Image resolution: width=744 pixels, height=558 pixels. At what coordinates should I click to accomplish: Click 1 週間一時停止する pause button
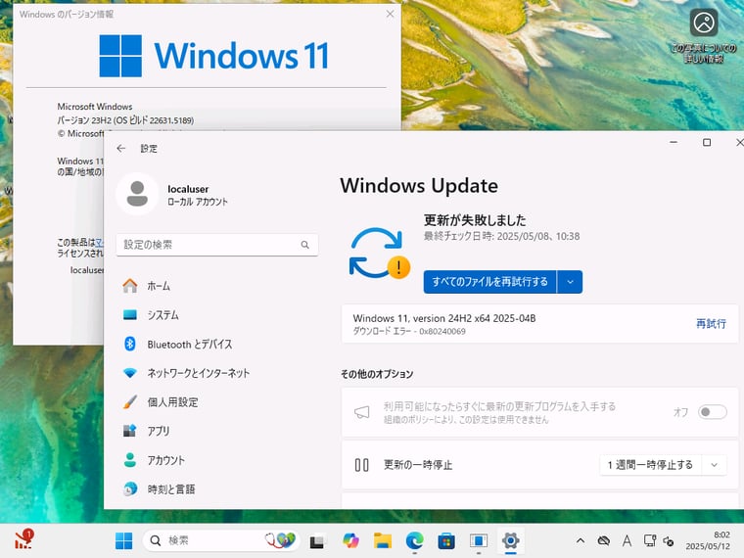coord(650,465)
